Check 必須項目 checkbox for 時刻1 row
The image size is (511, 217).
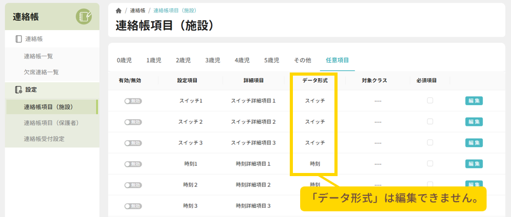point(430,164)
